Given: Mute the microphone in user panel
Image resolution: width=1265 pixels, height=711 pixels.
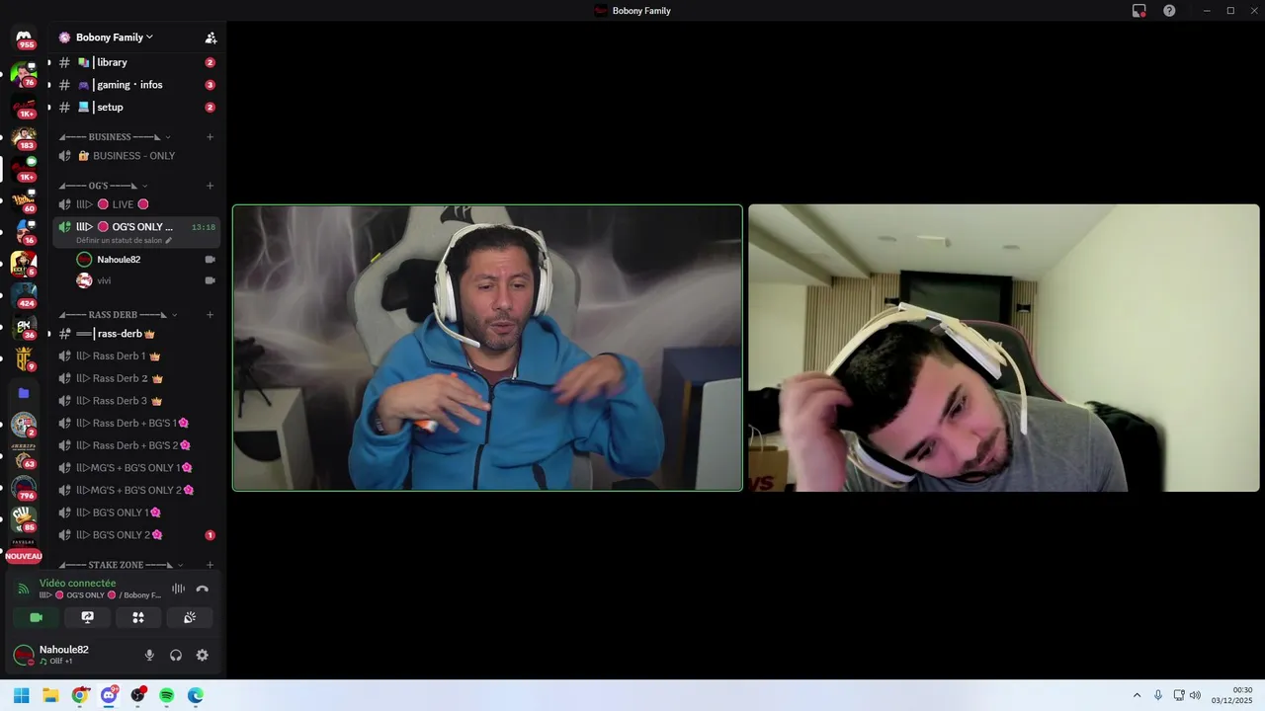Looking at the screenshot, I should pyautogui.click(x=149, y=655).
